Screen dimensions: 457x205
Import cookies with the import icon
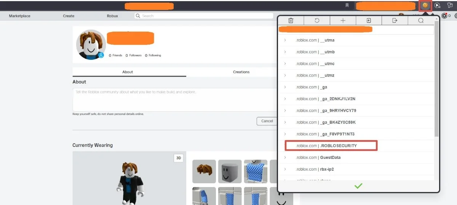[x=369, y=21]
